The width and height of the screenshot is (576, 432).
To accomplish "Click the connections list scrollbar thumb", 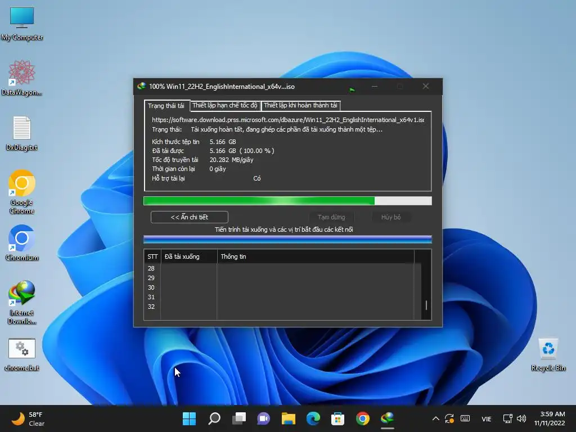I will pyautogui.click(x=426, y=305).
